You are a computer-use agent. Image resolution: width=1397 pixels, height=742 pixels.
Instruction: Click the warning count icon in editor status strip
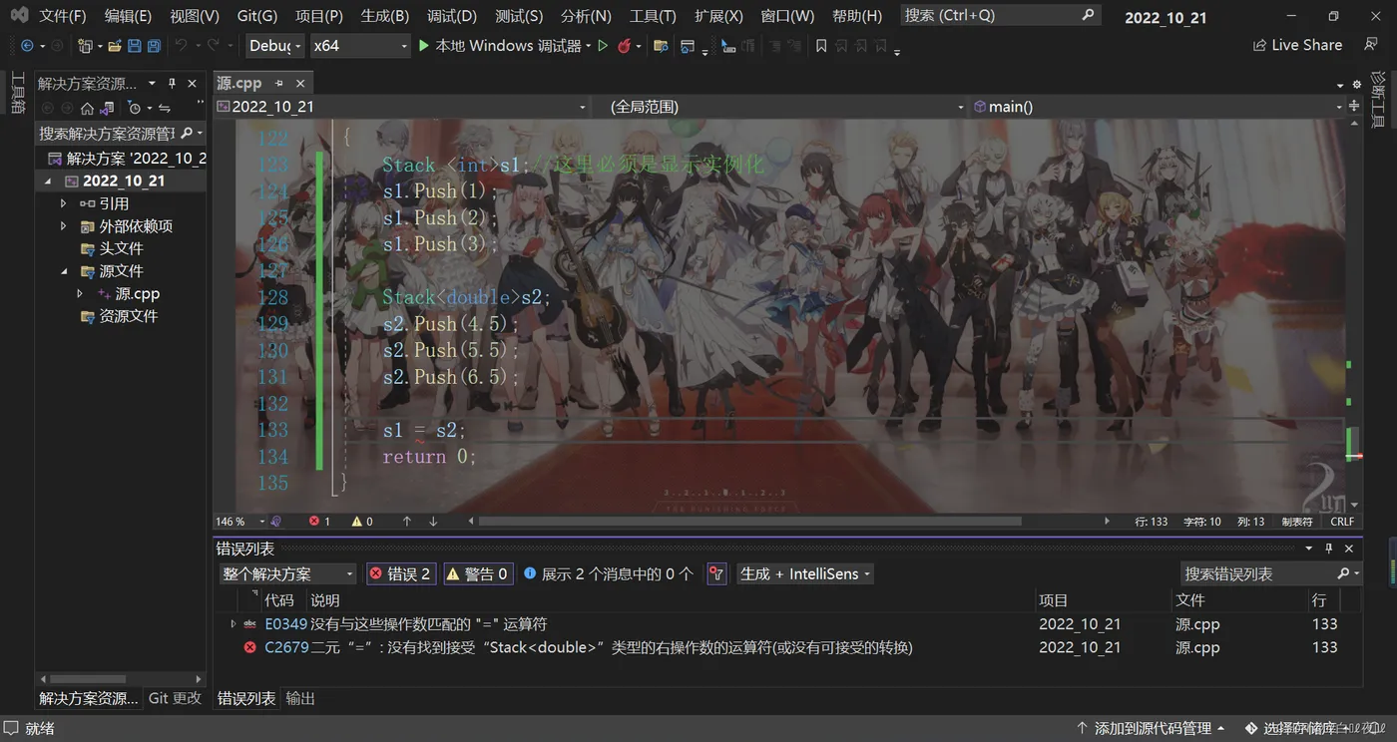356,522
